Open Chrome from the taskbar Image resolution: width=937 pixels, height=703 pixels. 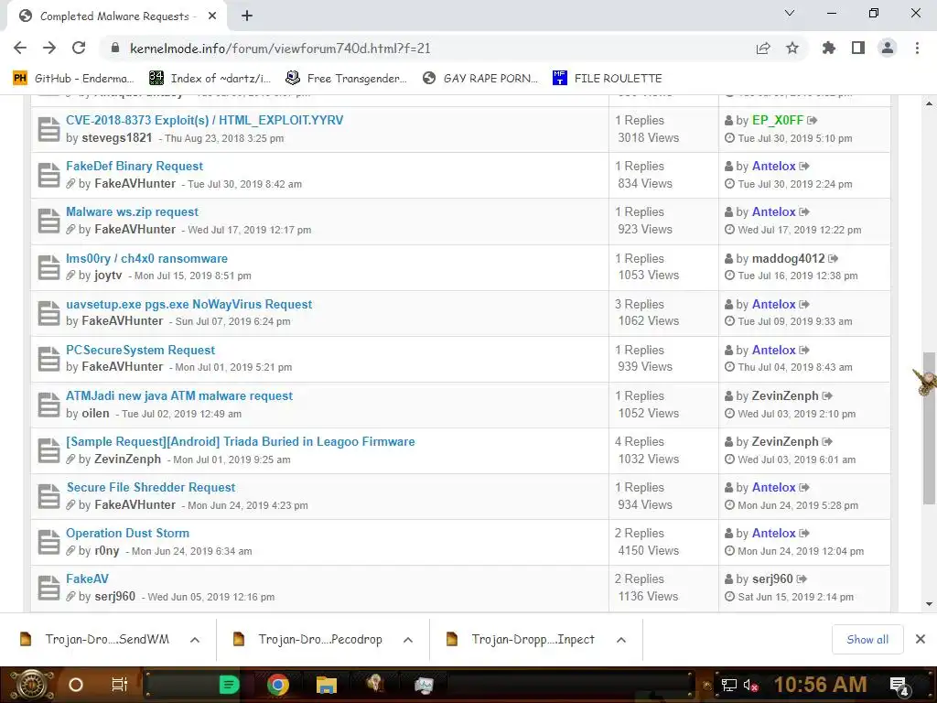coord(278,685)
